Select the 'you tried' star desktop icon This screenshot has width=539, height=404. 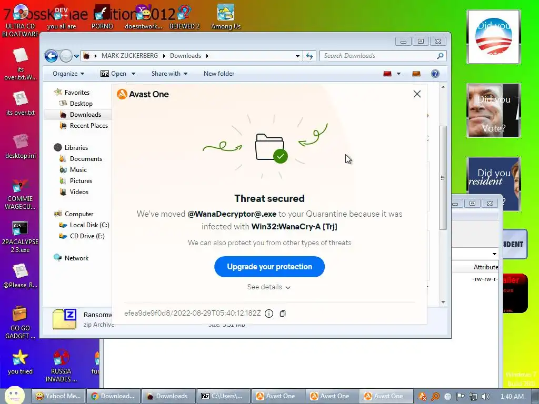coord(21,362)
